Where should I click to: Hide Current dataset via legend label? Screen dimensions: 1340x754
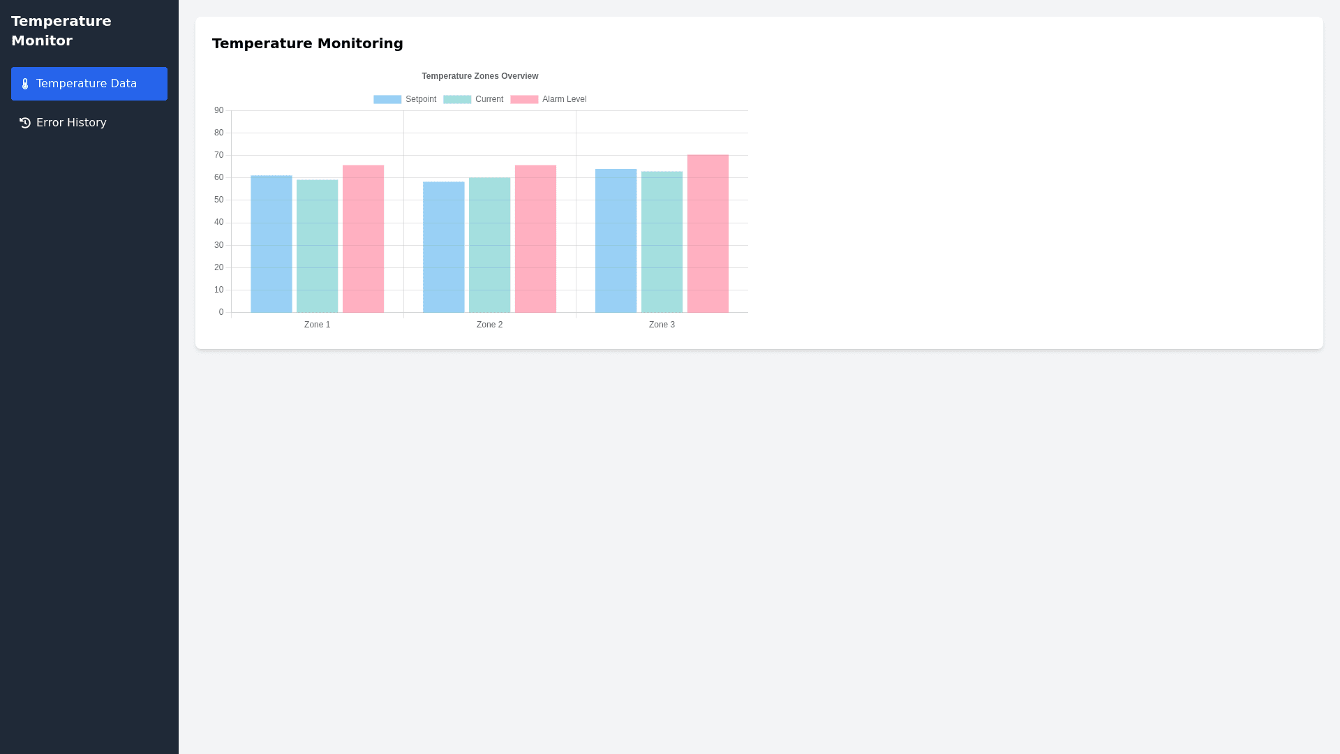tap(489, 99)
